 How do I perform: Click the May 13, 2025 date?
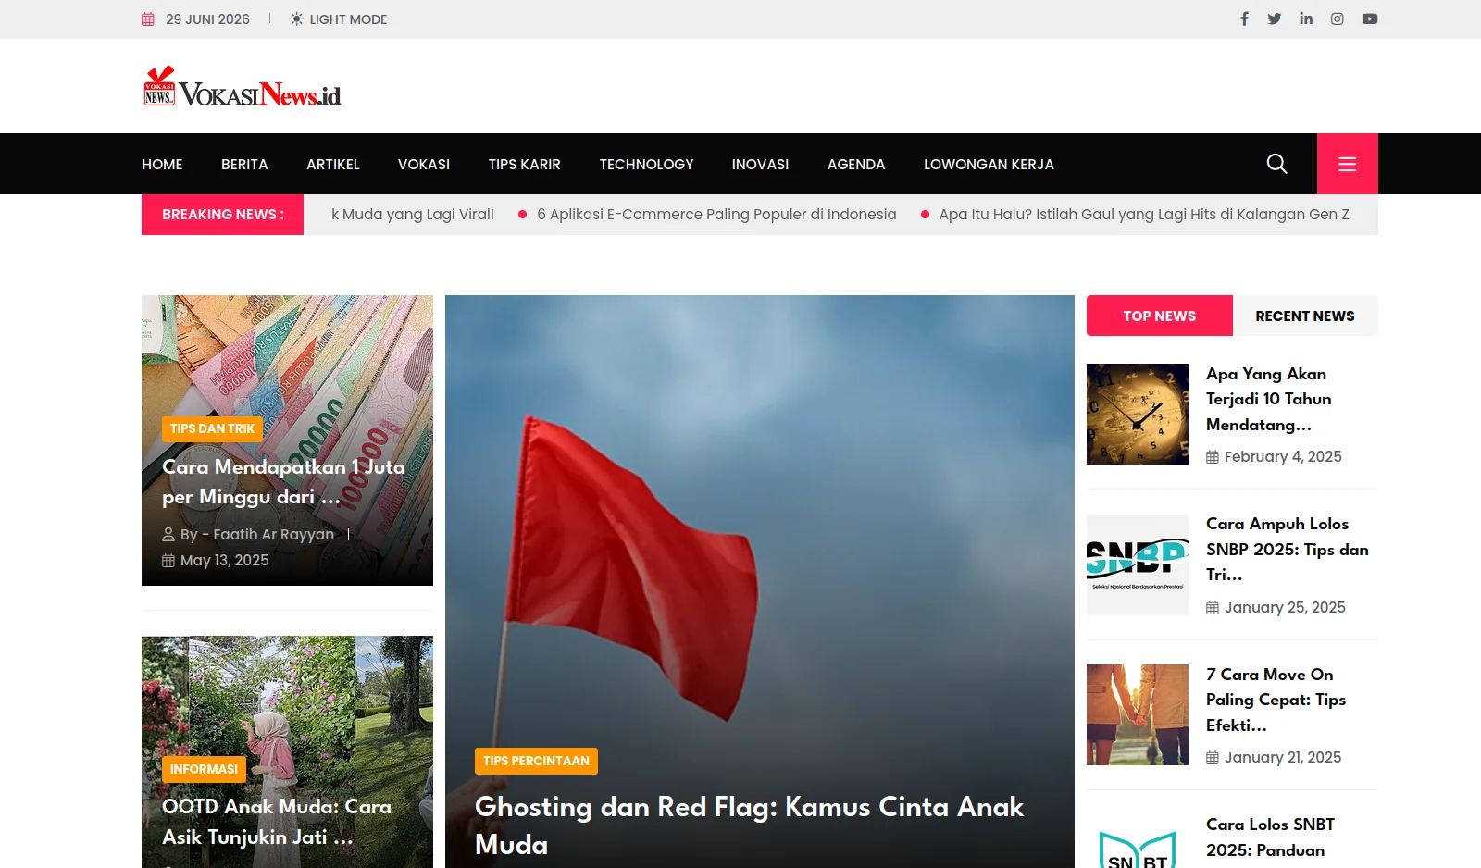tap(224, 560)
